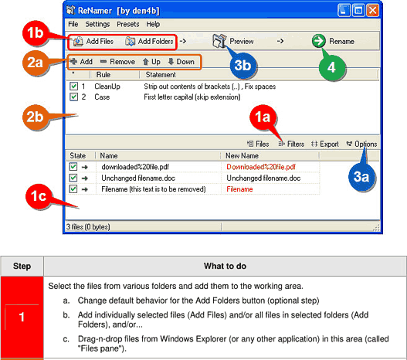
Task: Click the Up button label
Action: 156,62
